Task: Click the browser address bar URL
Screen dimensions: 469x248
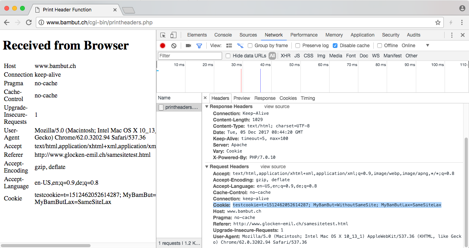Action: pos(99,22)
